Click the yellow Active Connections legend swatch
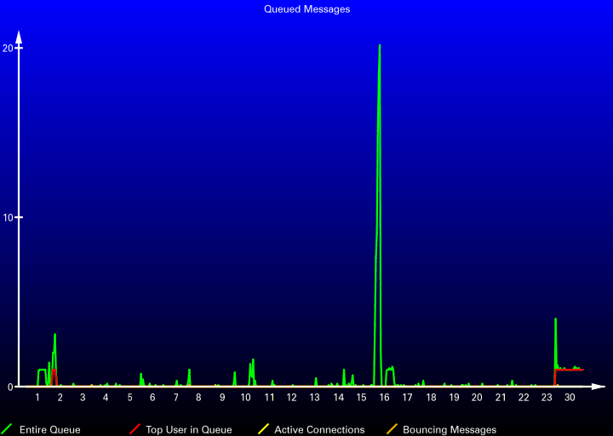Image resolution: width=613 pixels, height=436 pixels. point(263,429)
